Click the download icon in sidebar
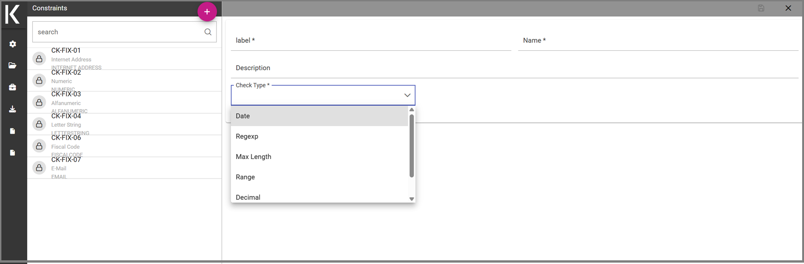The image size is (804, 264). (x=12, y=109)
